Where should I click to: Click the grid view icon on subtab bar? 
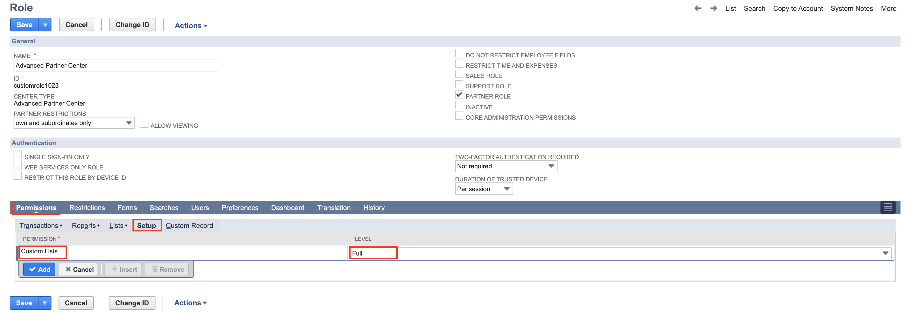point(888,207)
